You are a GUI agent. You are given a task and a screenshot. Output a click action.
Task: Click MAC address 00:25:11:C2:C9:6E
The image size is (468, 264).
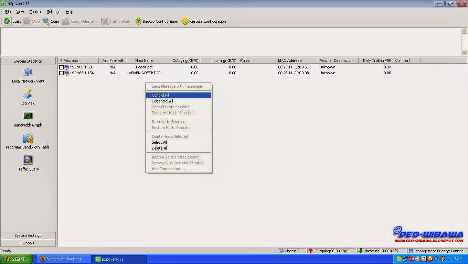coord(294,67)
